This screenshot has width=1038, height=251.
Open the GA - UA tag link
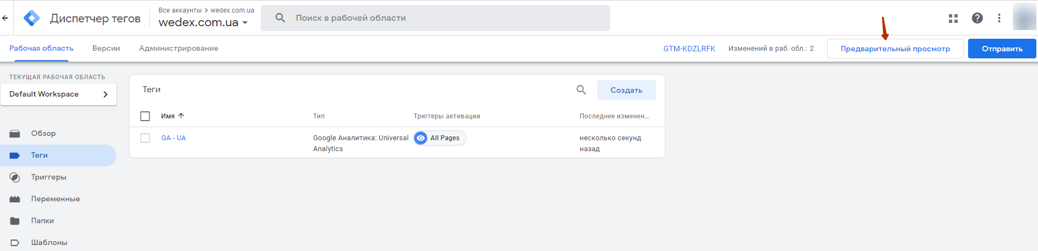click(173, 138)
